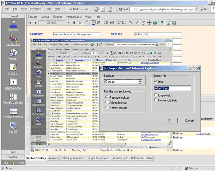Open the Contact List sidebar icon

coord(13,40)
